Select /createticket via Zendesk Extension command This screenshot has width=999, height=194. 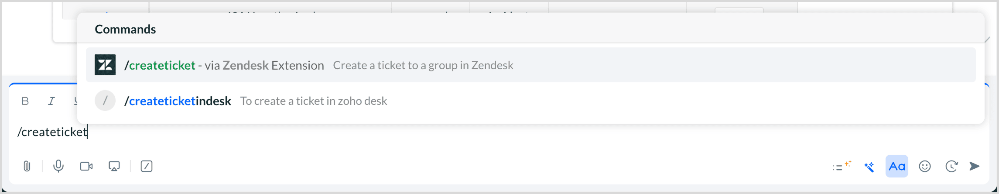tap(224, 65)
